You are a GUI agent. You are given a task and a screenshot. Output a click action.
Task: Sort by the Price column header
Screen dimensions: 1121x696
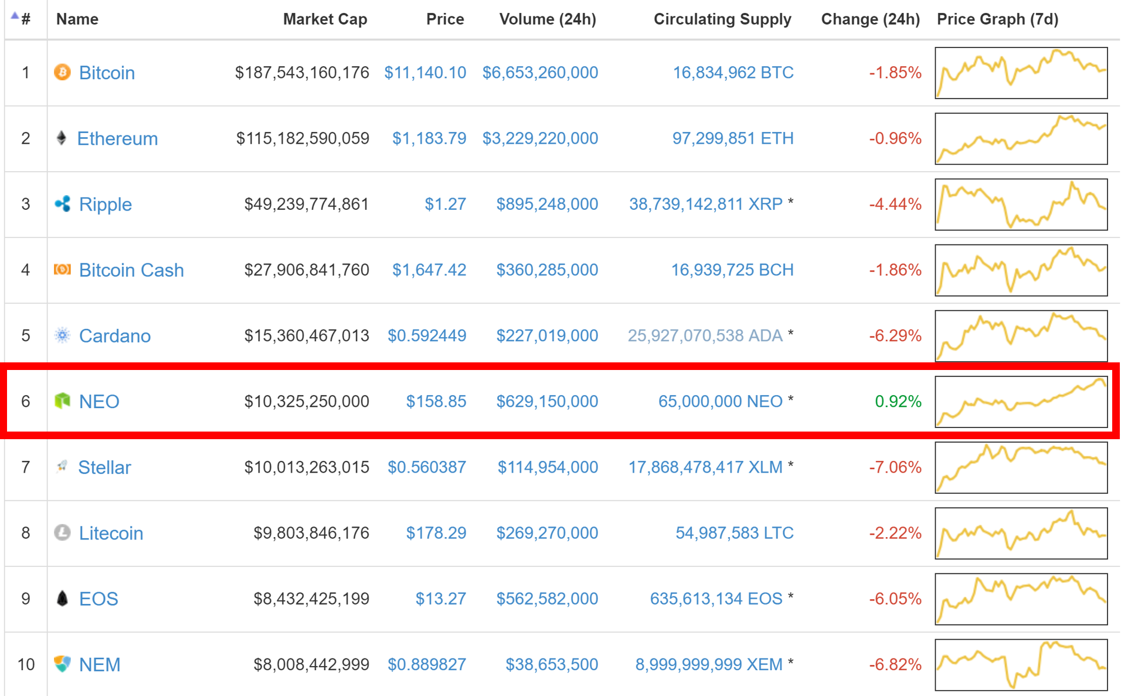445,19
